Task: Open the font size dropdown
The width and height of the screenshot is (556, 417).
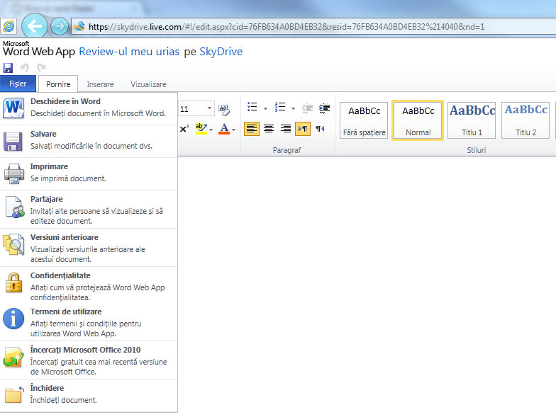Action: 210,108
